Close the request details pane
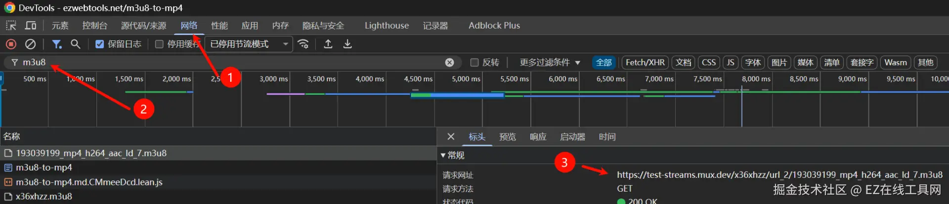The height and width of the screenshot is (204, 949). pyautogui.click(x=451, y=136)
